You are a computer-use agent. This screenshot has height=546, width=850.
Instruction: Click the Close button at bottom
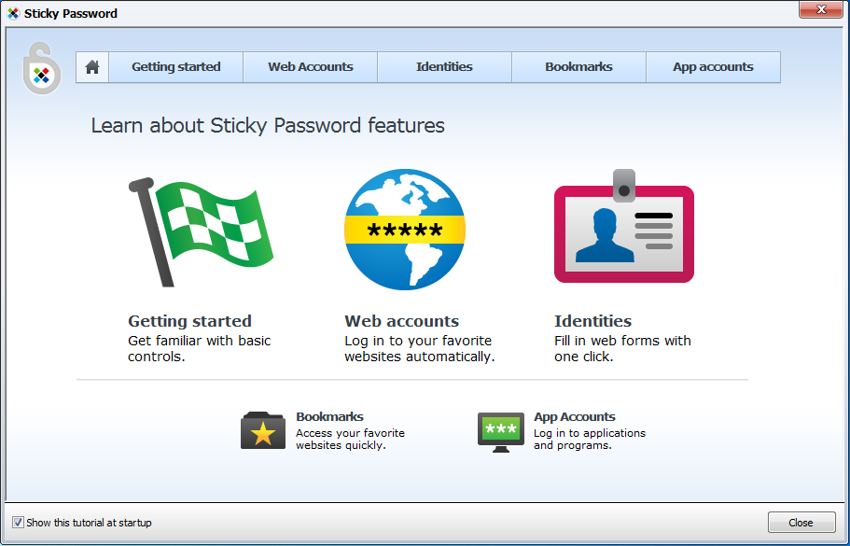coord(801,523)
